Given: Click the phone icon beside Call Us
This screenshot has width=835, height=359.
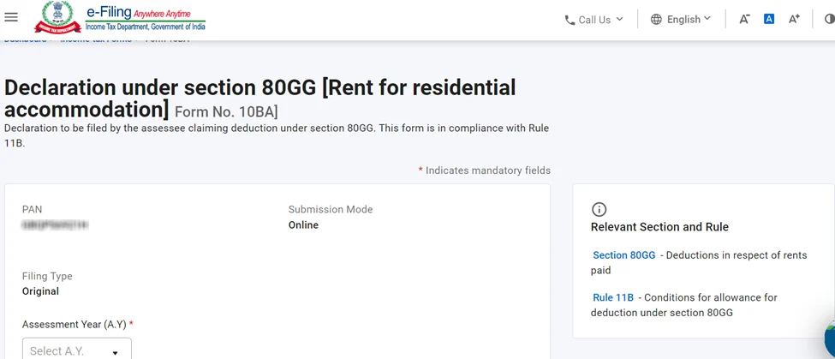Looking at the screenshot, I should point(570,21).
